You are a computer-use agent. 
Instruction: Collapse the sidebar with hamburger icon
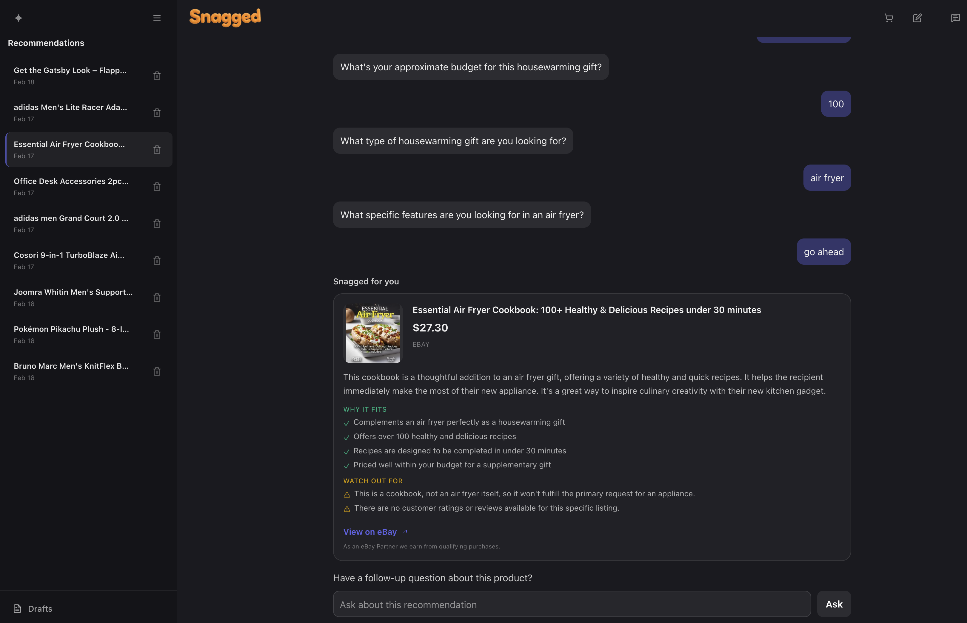click(157, 18)
